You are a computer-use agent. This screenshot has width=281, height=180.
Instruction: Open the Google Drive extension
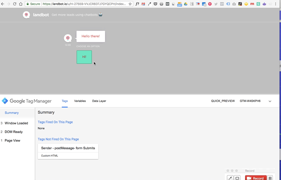pyautogui.click(x=186, y=4)
